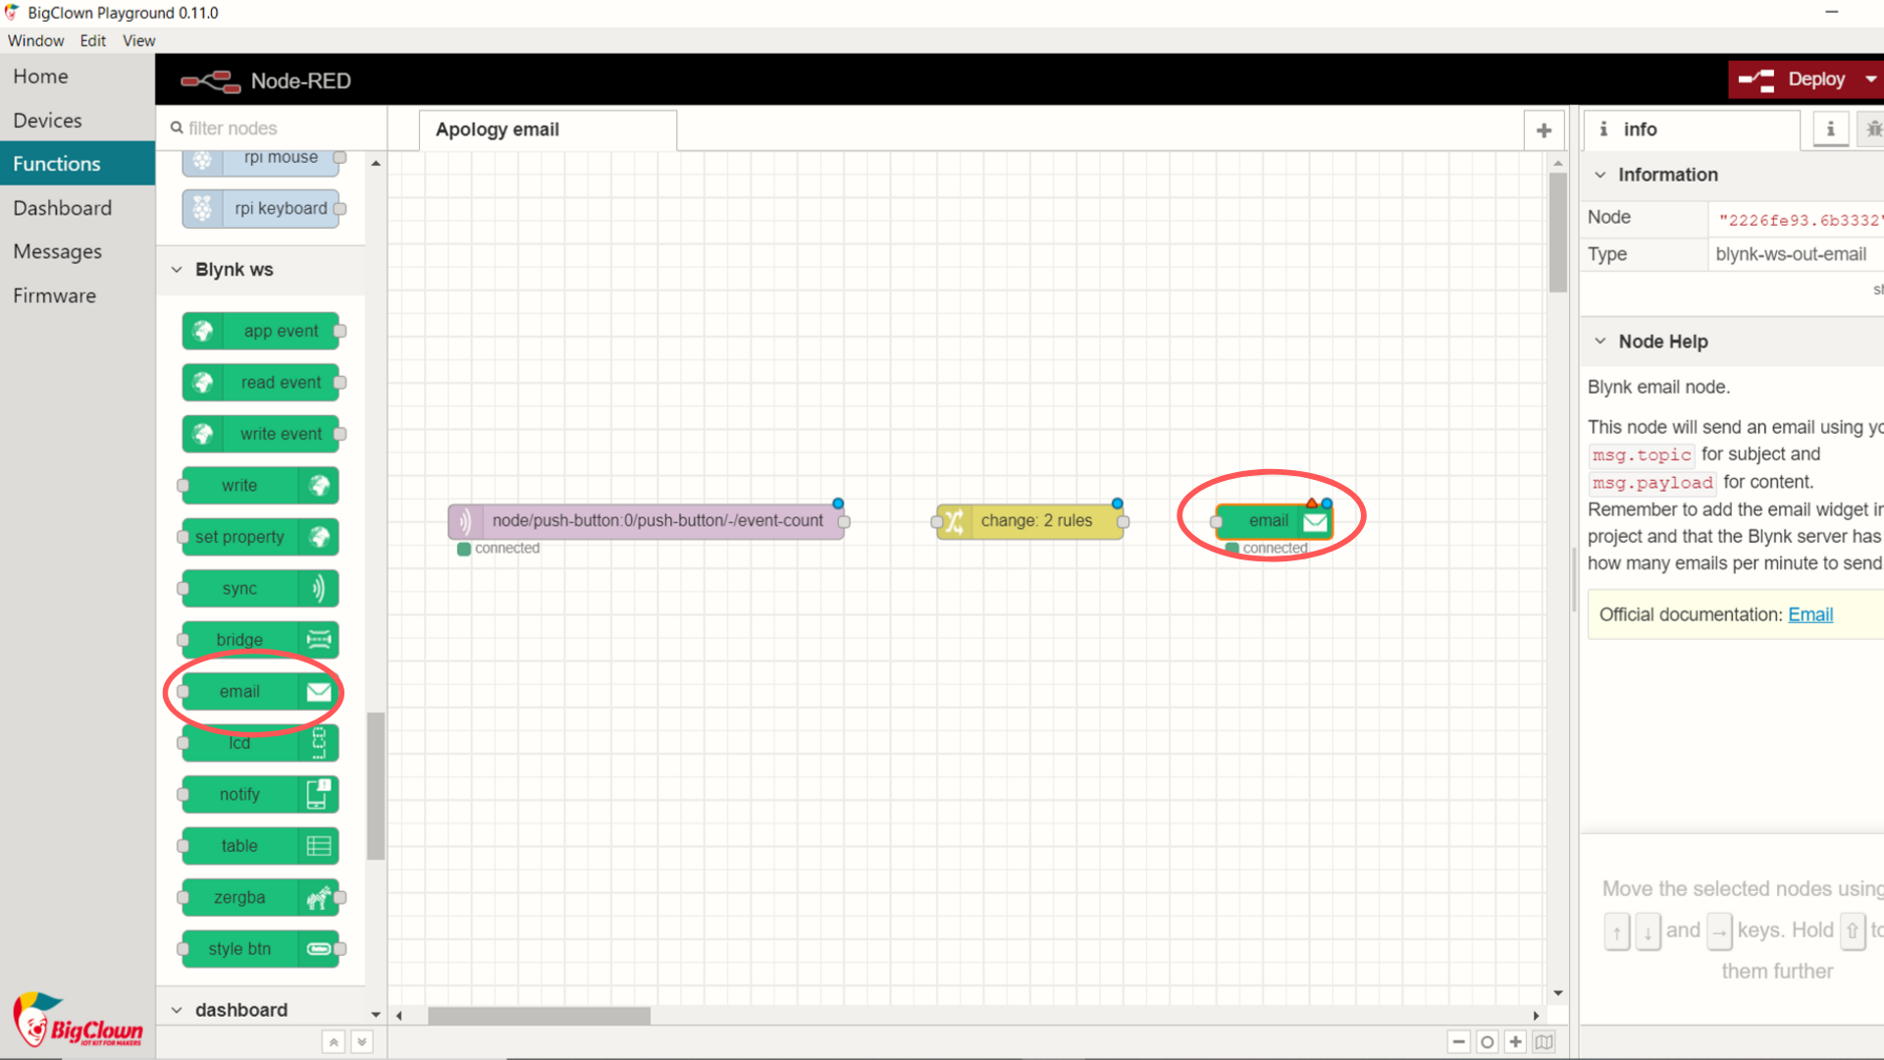Image resolution: width=1884 pixels, height=1060 pixels.
Task: Select the style btn palette node
Action: 261,949
